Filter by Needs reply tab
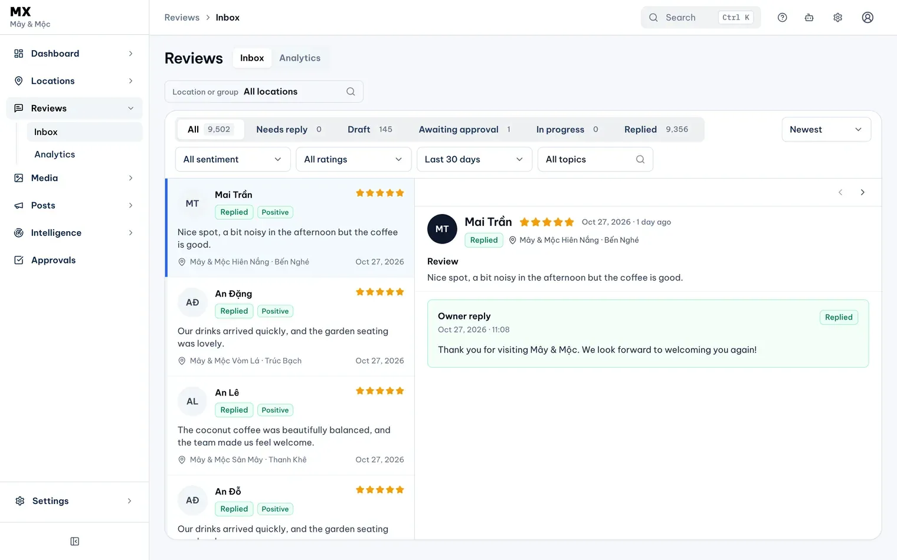Image resolution: width=897 pixels, height=560 pixels. click(x=289, y=129)
